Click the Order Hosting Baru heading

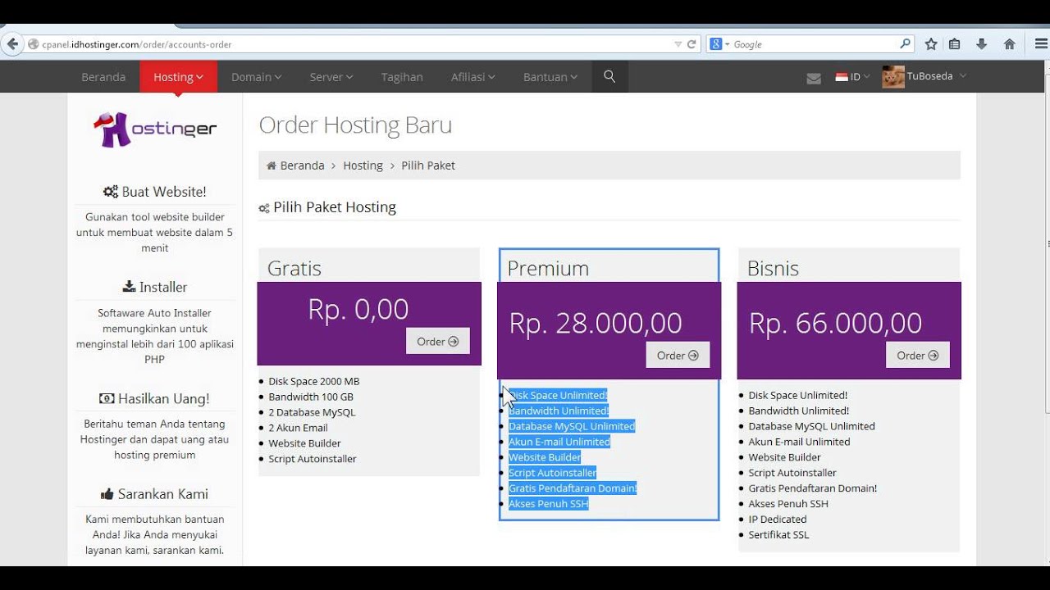355,125
